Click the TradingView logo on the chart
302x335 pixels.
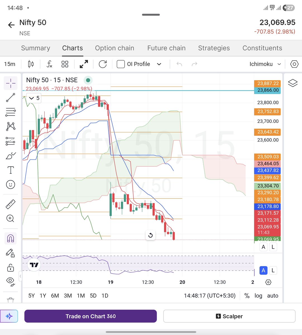tap(34, 265)
